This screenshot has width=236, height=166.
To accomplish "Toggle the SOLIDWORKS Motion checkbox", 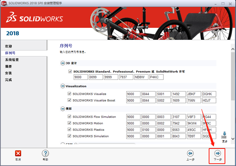I will click(x=69, y=123).
